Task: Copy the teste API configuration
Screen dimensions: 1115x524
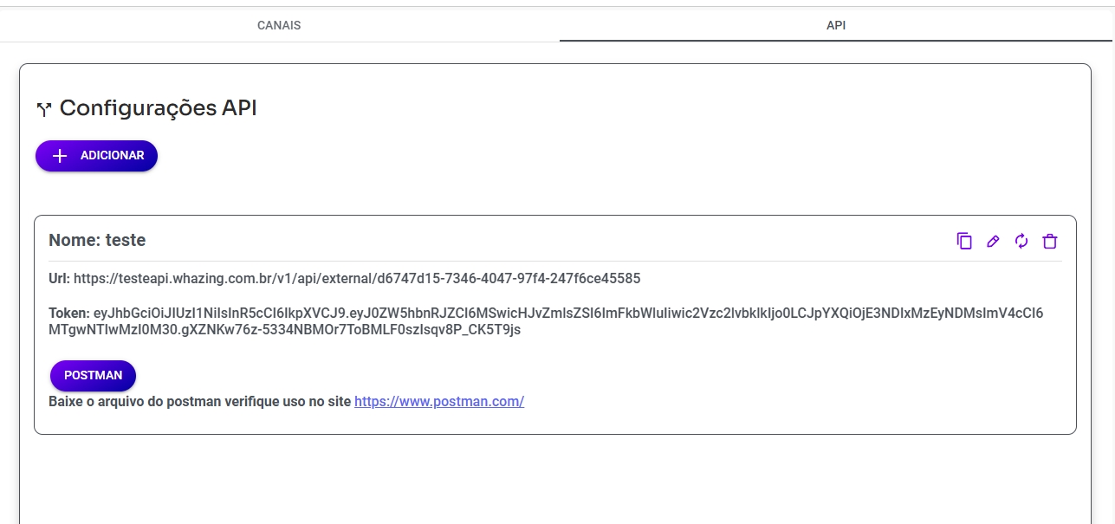Action: click(964, 242)
